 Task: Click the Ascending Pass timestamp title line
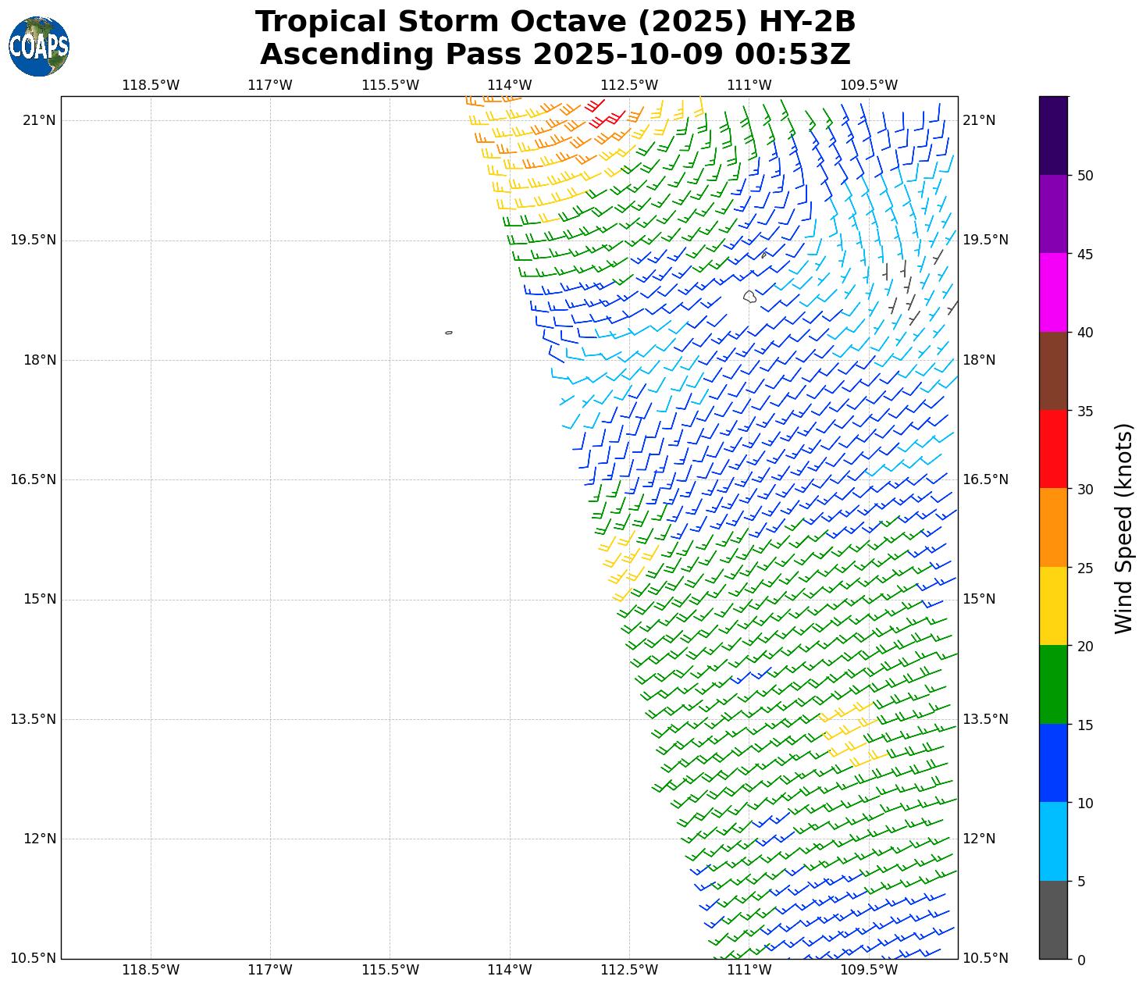tap(555, 55)
